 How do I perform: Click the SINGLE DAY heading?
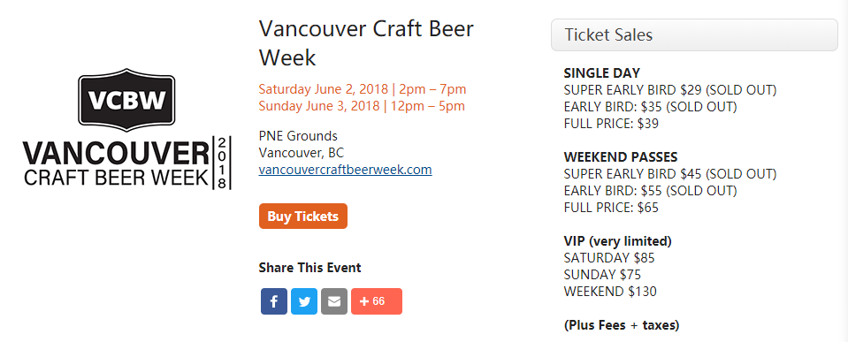coord(601,73)
